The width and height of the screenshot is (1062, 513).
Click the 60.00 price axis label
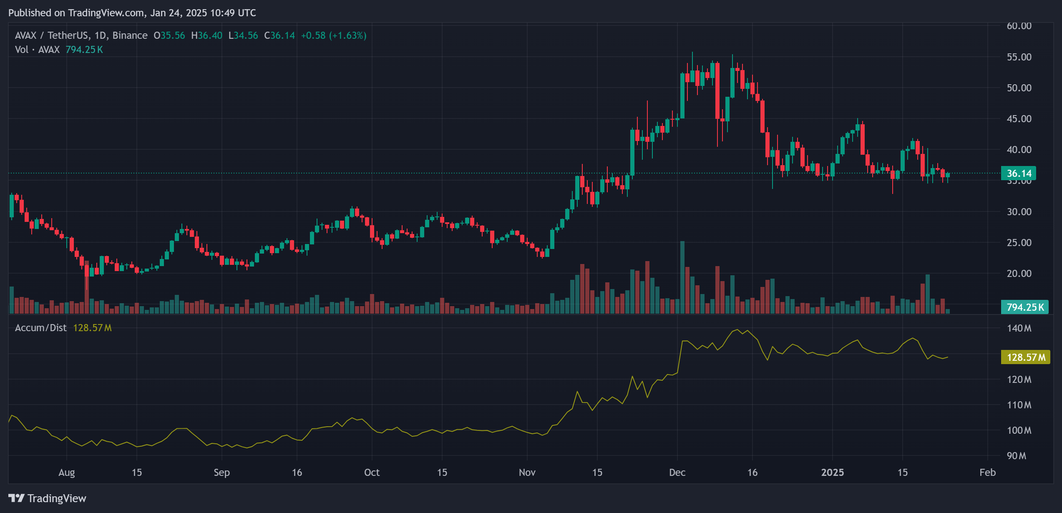click(1019, 26)
